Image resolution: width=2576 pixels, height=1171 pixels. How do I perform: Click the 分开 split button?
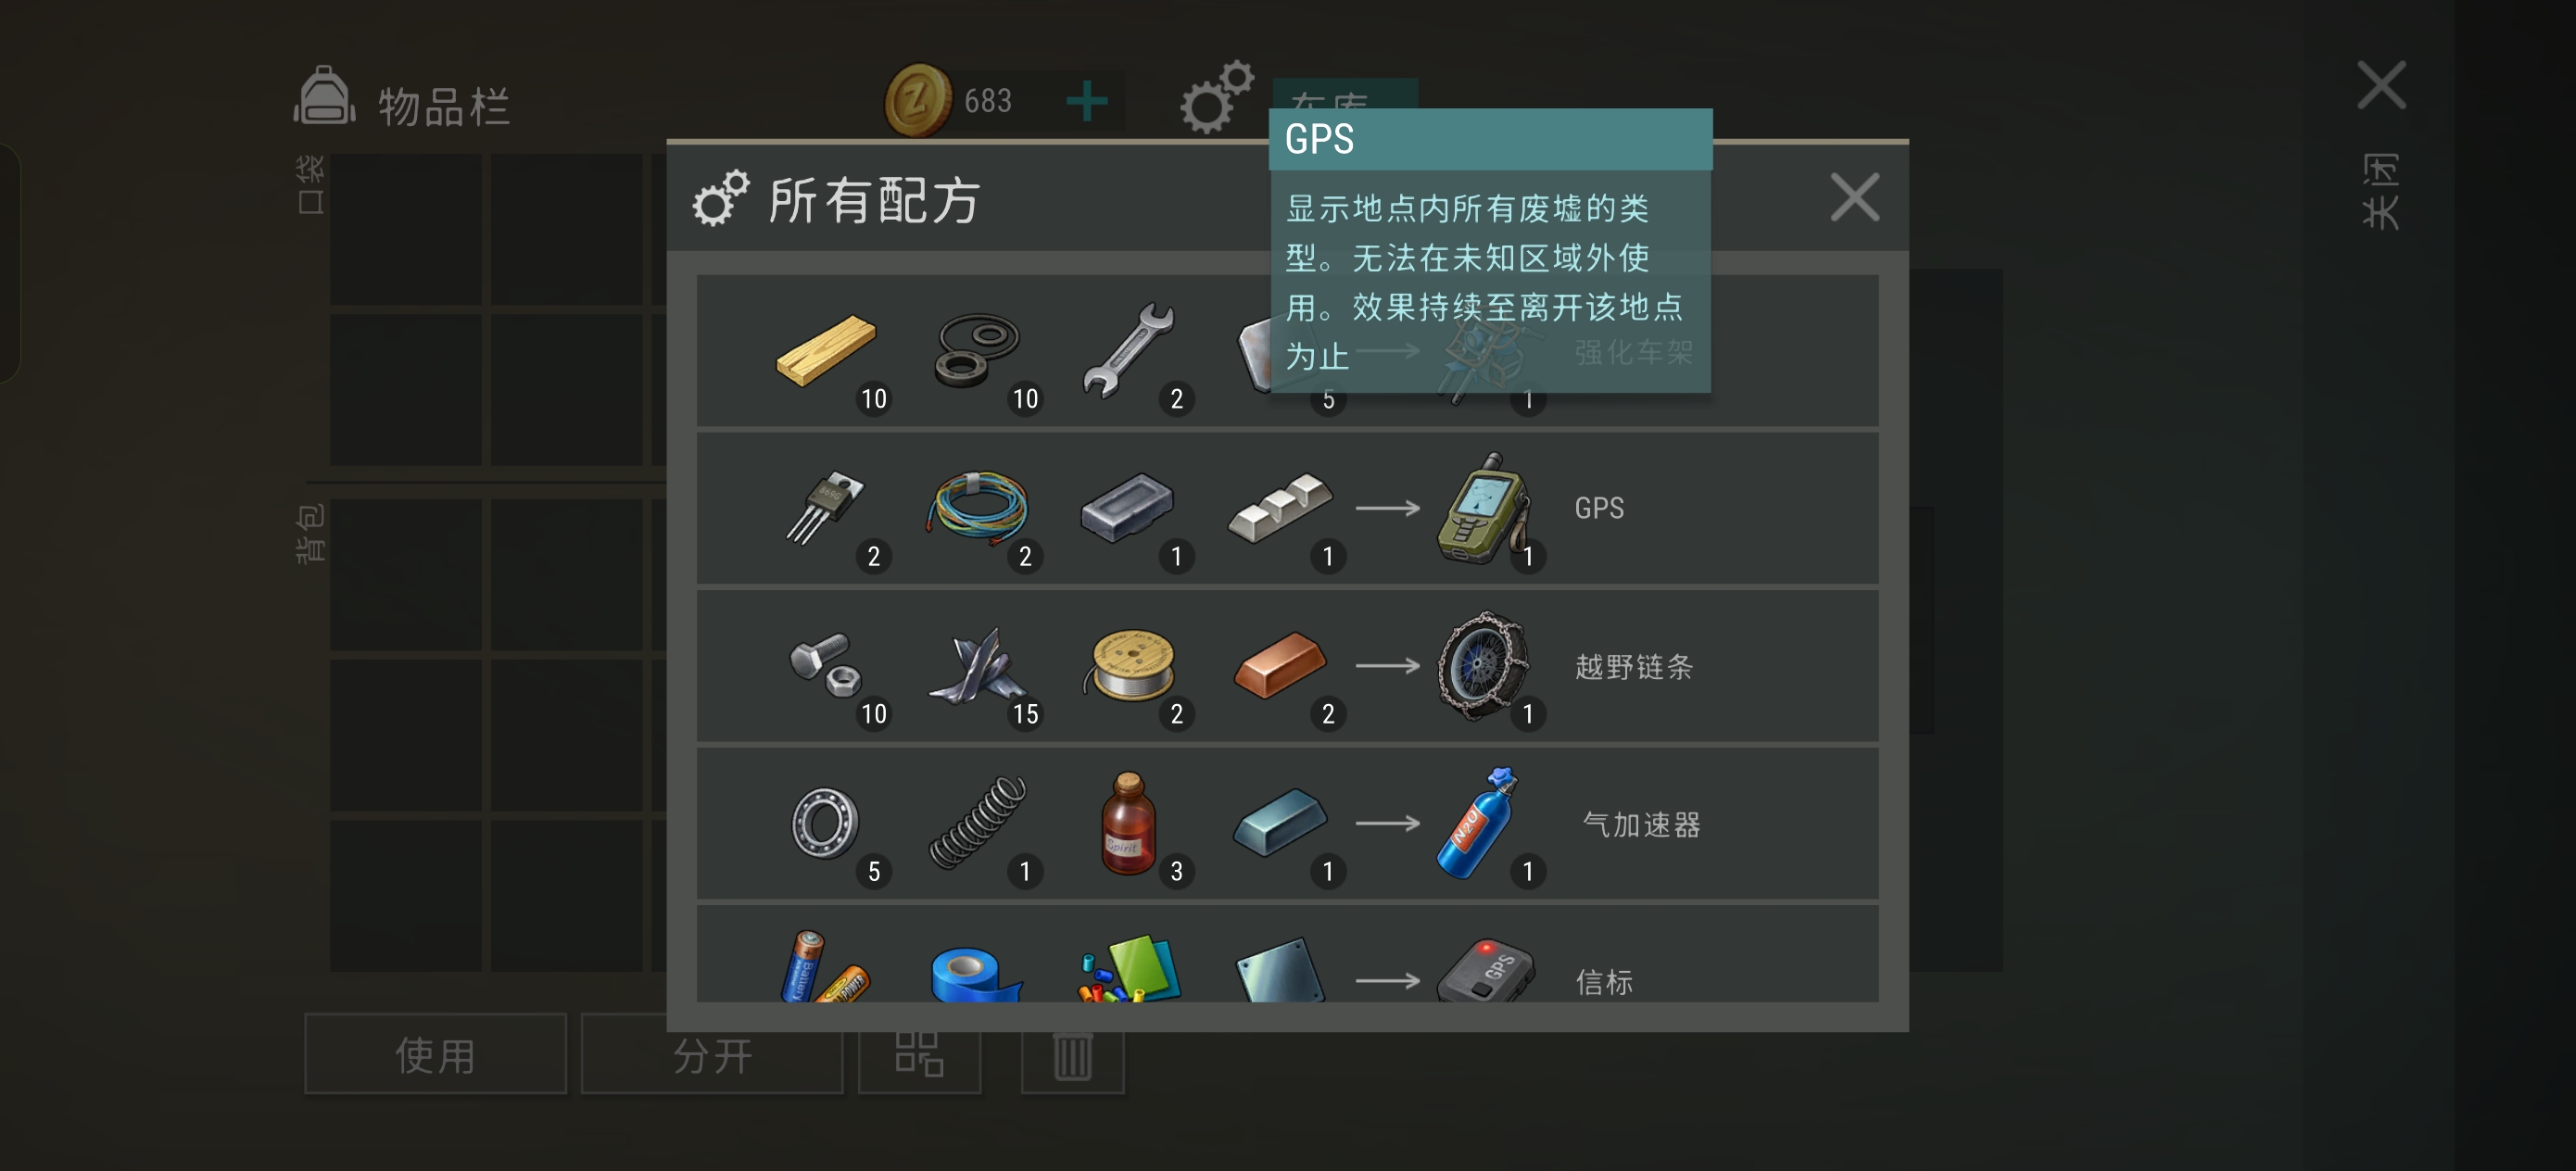point(712,1054)
